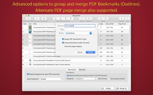Rotate pages counterclockwise toolbar icon
This screenshot has height=95, width=153.
coord(101,18)
